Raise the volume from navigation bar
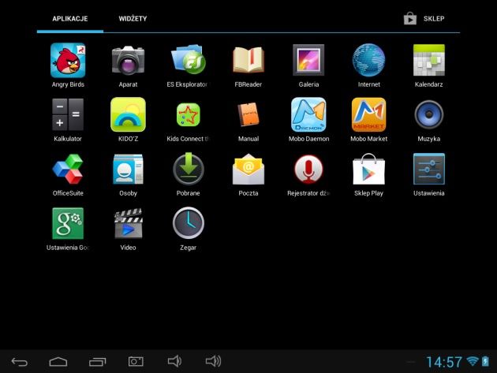This screenshot has height=373, width=497. 213,361
